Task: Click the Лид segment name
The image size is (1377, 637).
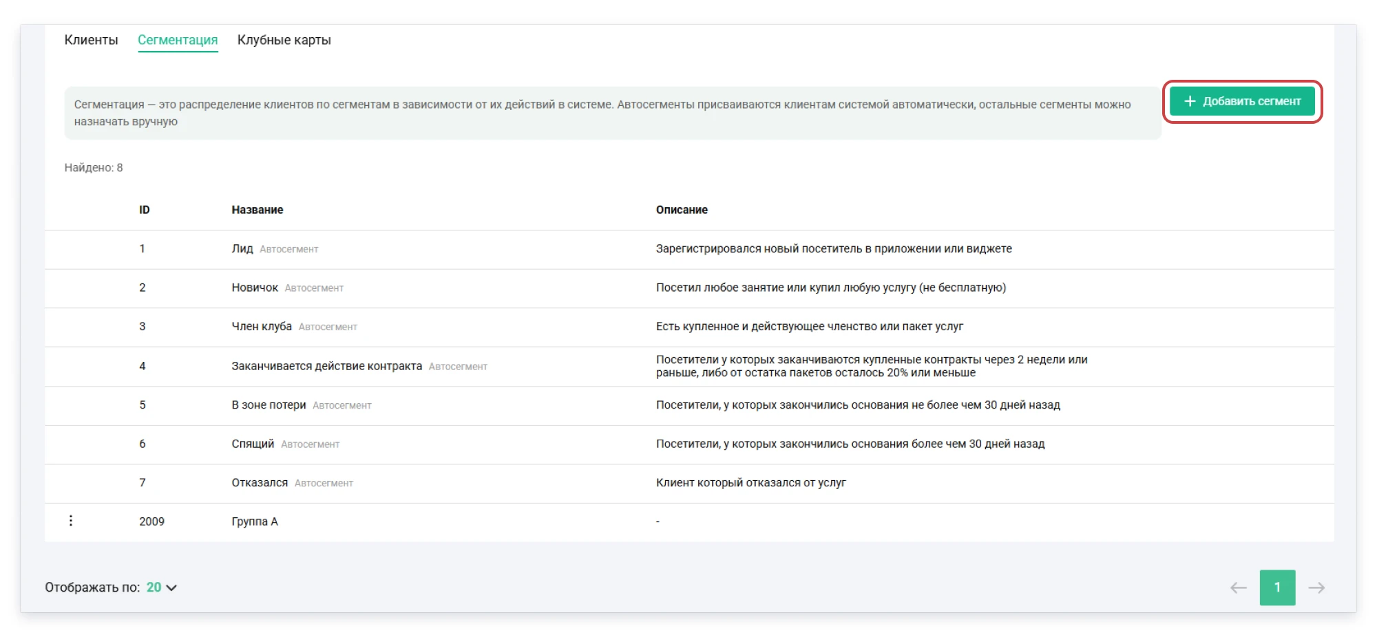Action: (x=242, y=248)
